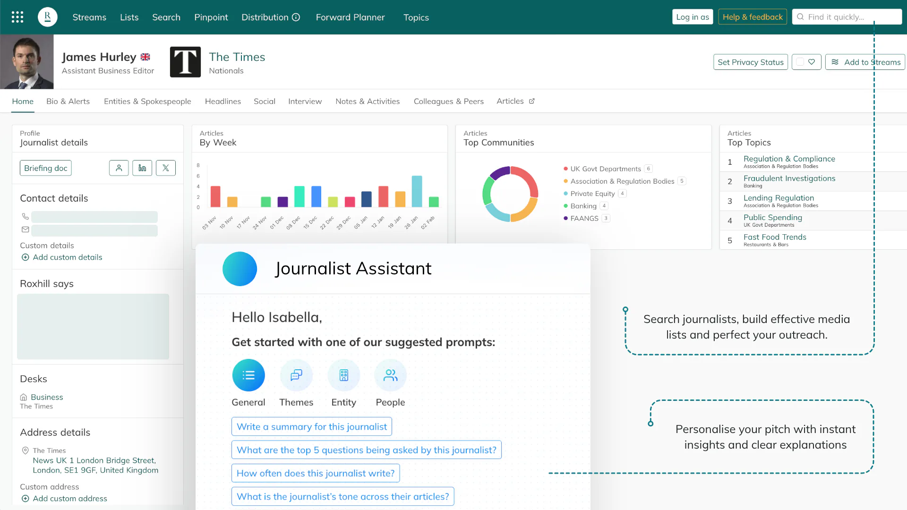Click the Distribution info icon
Image resolution: width=907 pixels, height=510 pixels.
(x=296, y=17)
